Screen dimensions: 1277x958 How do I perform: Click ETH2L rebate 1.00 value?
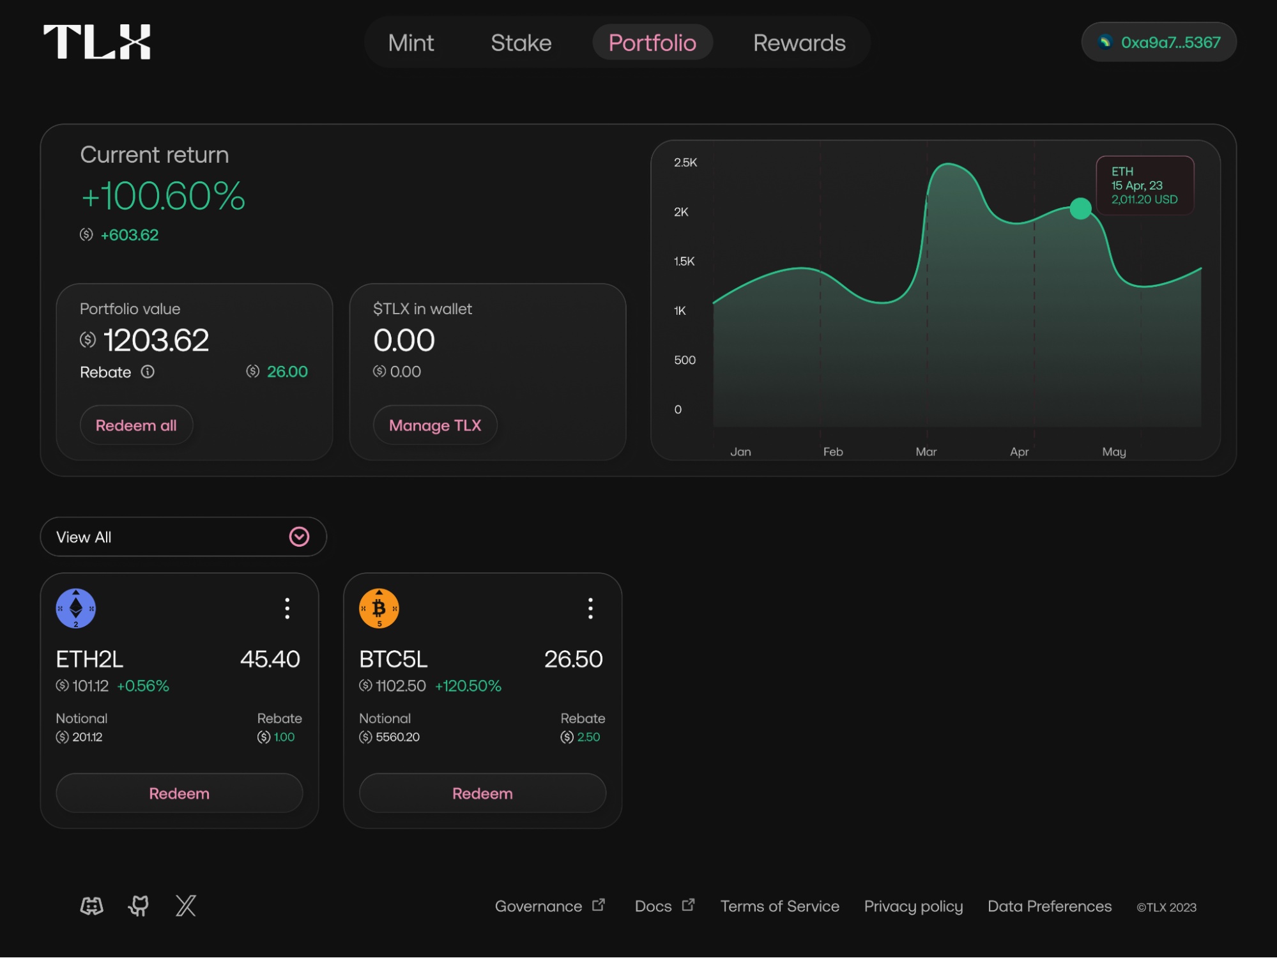coord(284,737)
